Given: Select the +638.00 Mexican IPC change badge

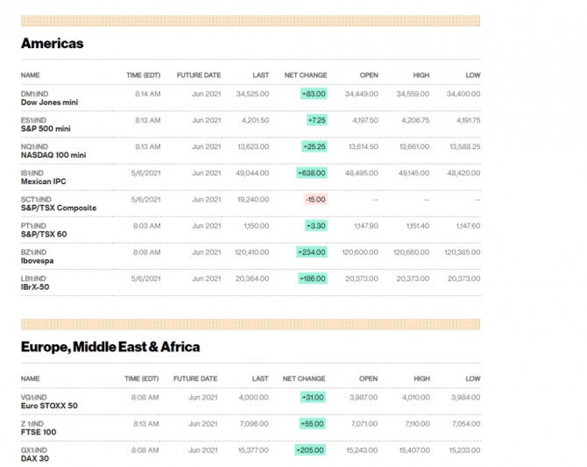Looking at the screenshot, I should [312, 173].
